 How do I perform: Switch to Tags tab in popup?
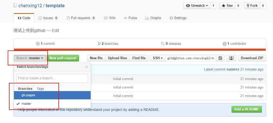[x=40, y=89]
